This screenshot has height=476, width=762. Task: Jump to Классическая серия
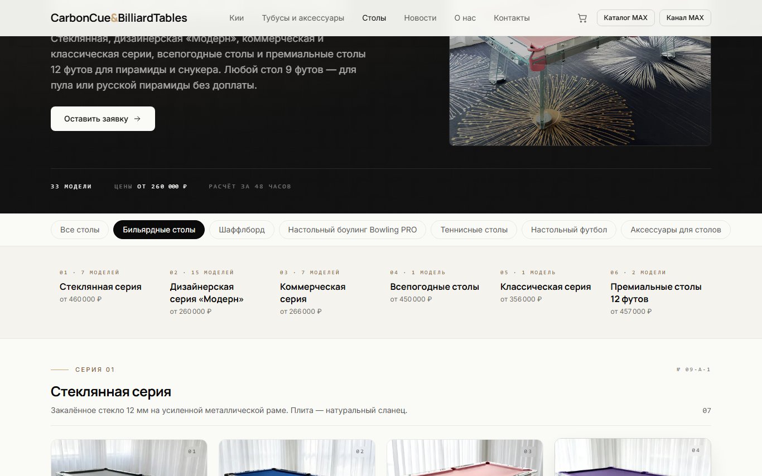click(546, 286)
